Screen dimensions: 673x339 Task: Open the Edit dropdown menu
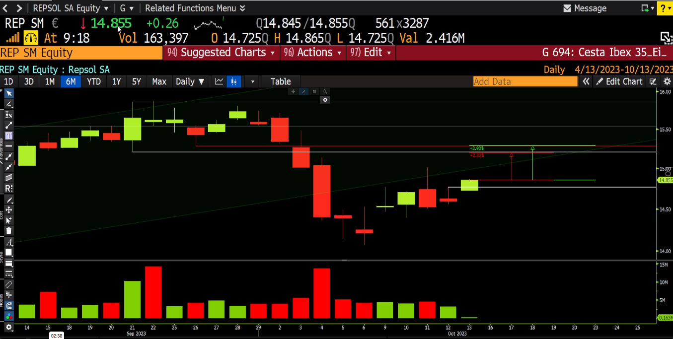pos(371,53)
